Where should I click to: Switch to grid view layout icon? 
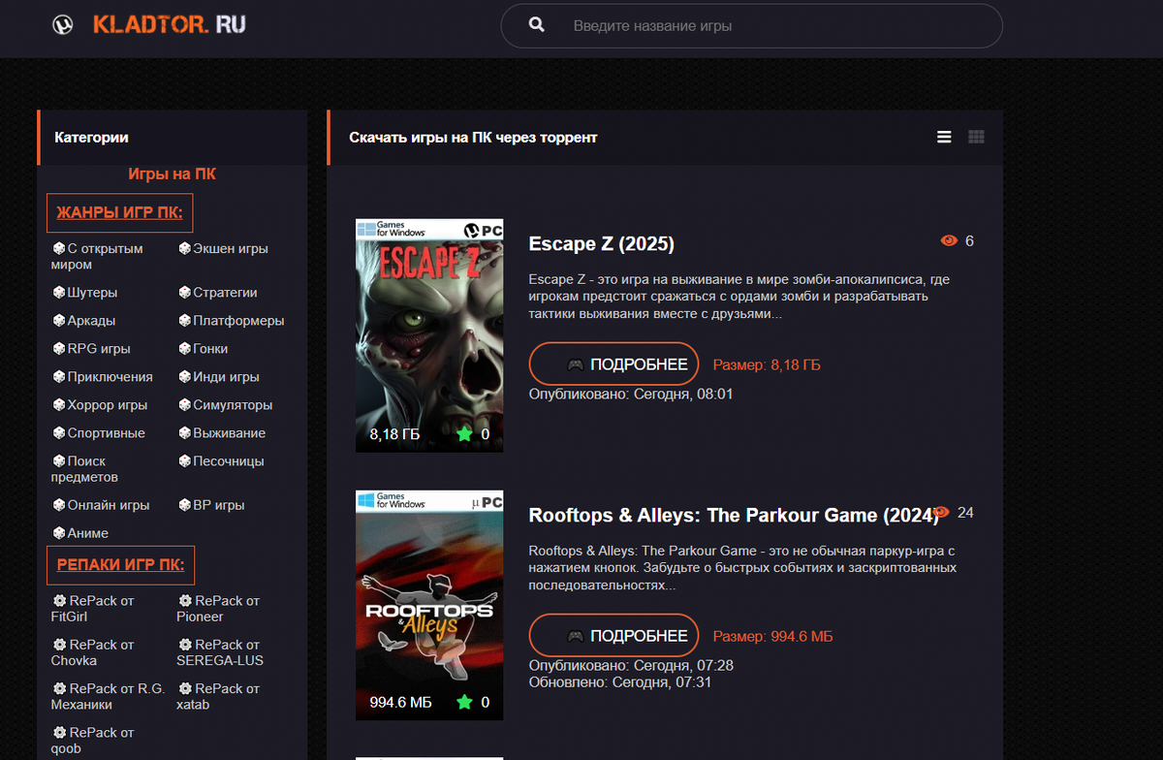(x=976, y=138)
